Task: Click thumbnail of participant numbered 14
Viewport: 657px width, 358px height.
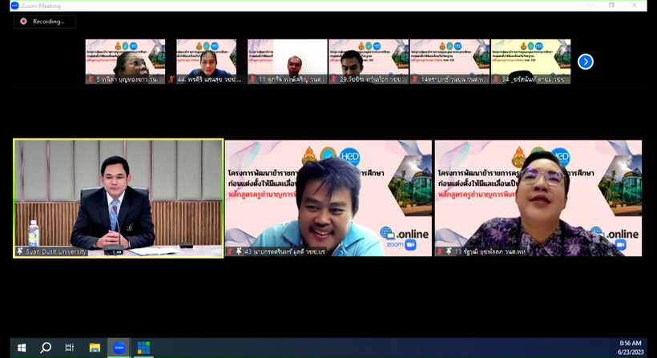Action: tap(449, 62)
